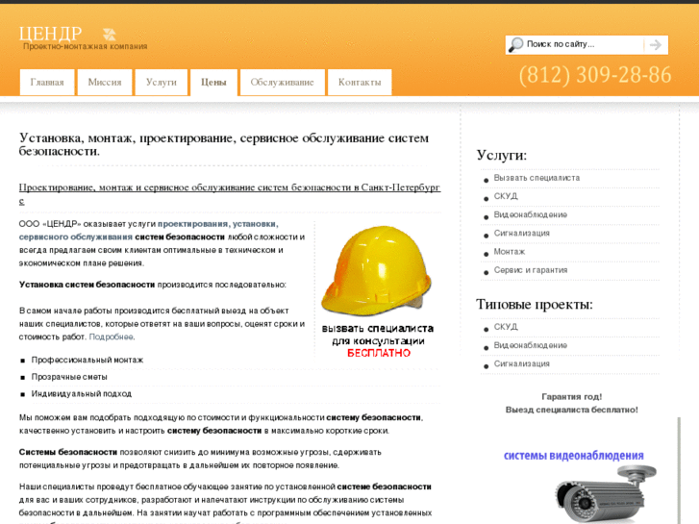Open 'Сервис и гарантия' in the sidebar
Image resolution: width=699 pixels, height=524 pixels.
point(531,270)
